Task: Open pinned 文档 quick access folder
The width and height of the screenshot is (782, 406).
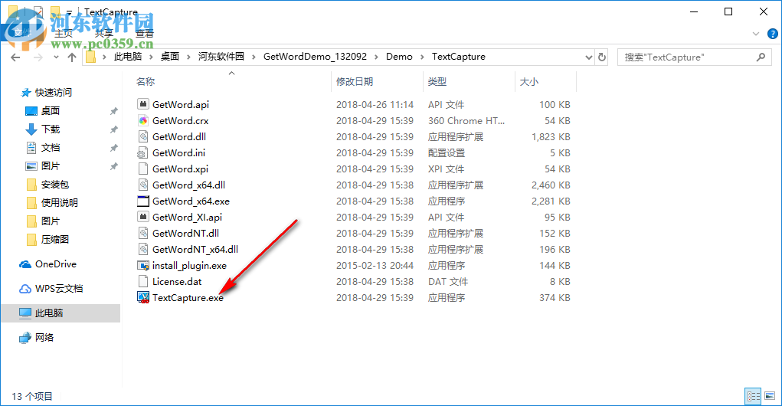Action: (50, 148)
